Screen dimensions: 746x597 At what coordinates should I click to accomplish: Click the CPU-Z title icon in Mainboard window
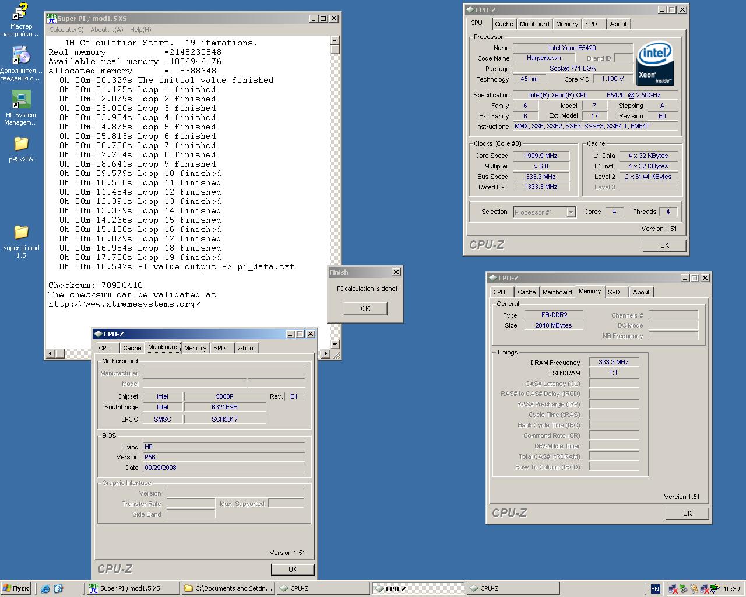98,334
